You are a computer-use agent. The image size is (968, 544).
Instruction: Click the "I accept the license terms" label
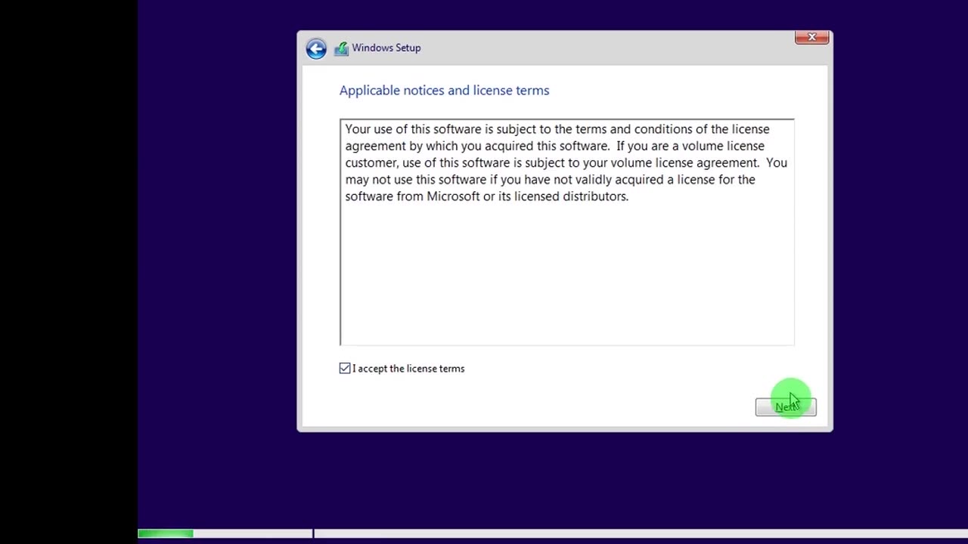tap(408, 369)
